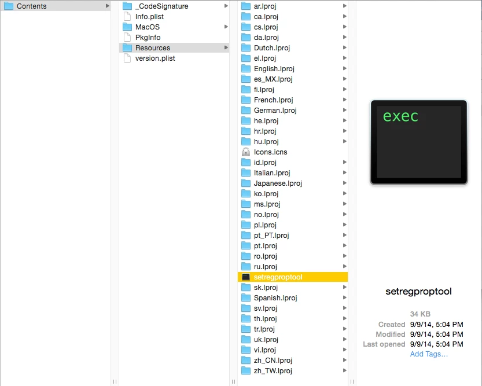The height and width of the screenshot is (386, 482).
Task: Select the hr.lproj row
Action: [x=293, y=131]
